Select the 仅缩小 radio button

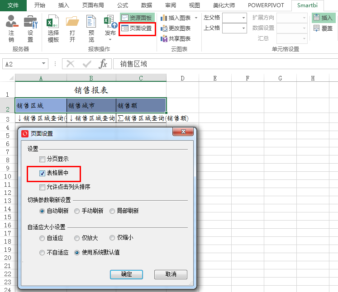(112, 238)
